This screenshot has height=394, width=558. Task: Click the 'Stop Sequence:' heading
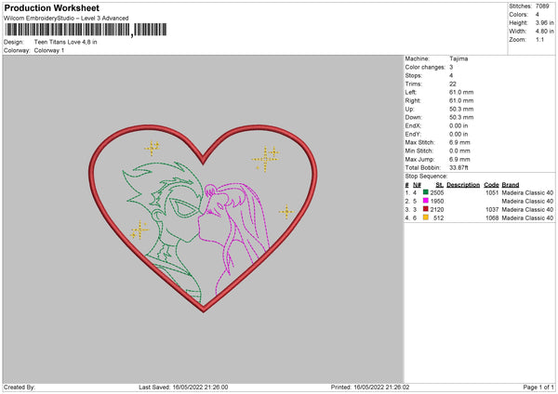(426, 177)
